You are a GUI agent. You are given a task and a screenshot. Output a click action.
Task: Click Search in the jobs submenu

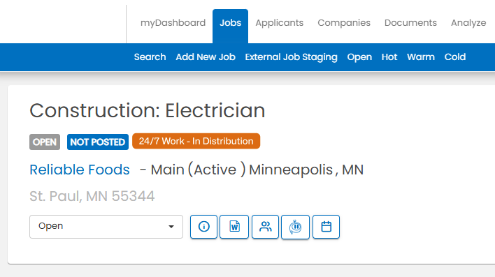point(150,57)
